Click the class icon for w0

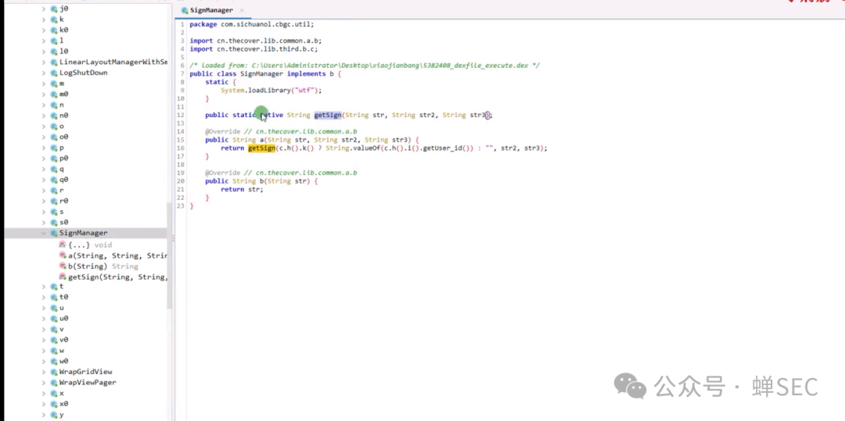(54, 362)
